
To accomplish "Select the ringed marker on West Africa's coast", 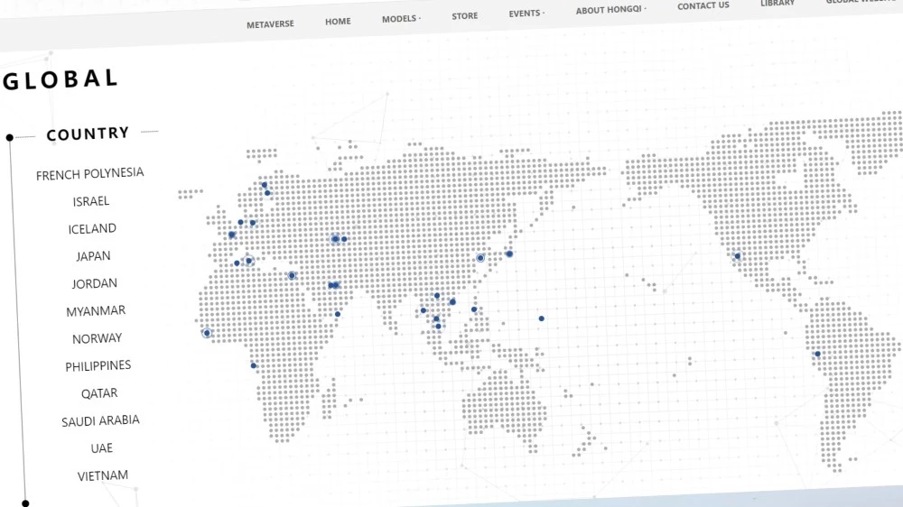I will pos(207,333).
